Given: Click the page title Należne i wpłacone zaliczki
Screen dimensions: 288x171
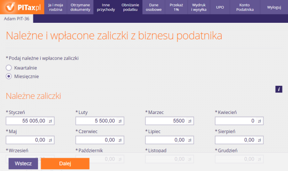Looking at the screenshot, I should click(x=114, y=36).
